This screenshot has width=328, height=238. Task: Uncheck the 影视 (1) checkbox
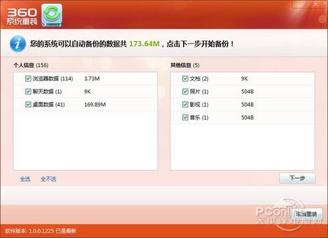(x=185, y=105)
